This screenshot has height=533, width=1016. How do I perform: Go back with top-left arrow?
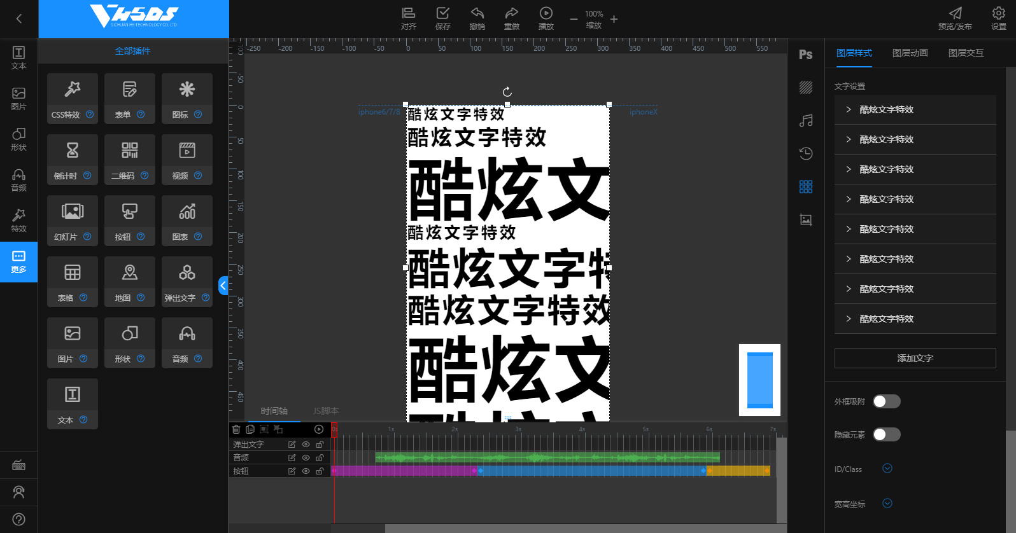point(19,19)
